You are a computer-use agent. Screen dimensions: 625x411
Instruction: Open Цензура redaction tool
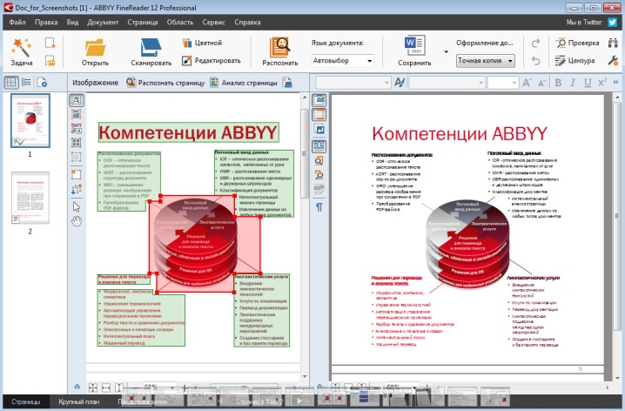point(575,61)
